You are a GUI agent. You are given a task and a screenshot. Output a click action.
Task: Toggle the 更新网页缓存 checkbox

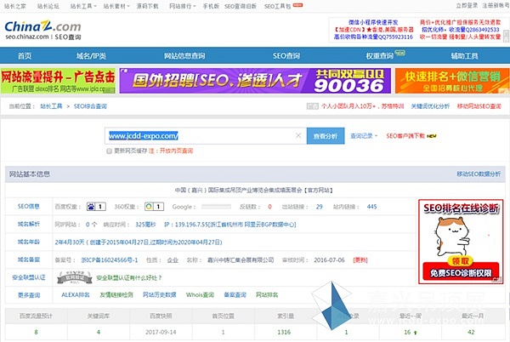pos(110,151)
